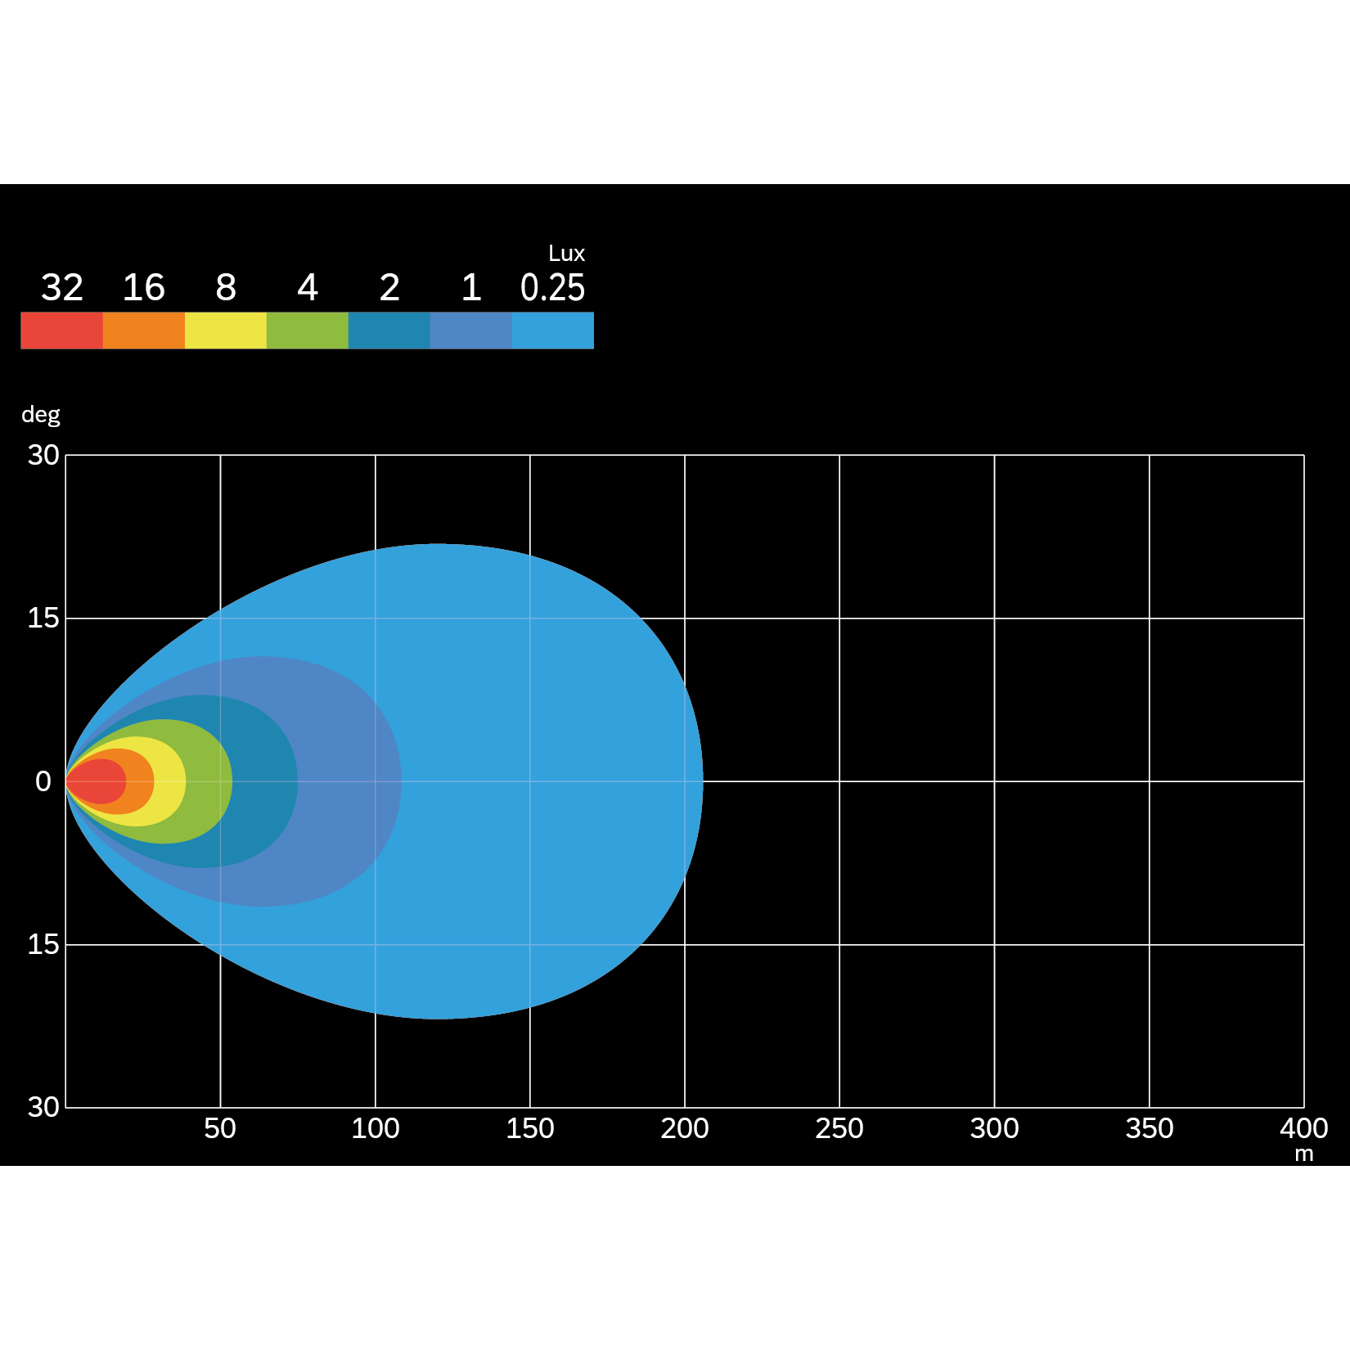Click the 0 label on the degree axis

pos(43,781)
